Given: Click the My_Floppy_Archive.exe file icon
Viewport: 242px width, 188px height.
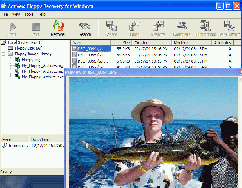Looking at the screenshot, I should [17, 77].
